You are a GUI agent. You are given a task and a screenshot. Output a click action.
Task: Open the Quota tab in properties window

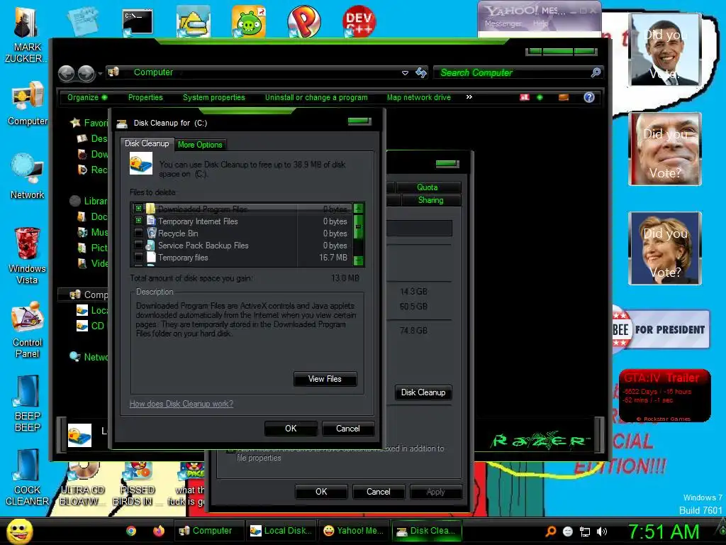pyautogui.click(x=428, y=187)
